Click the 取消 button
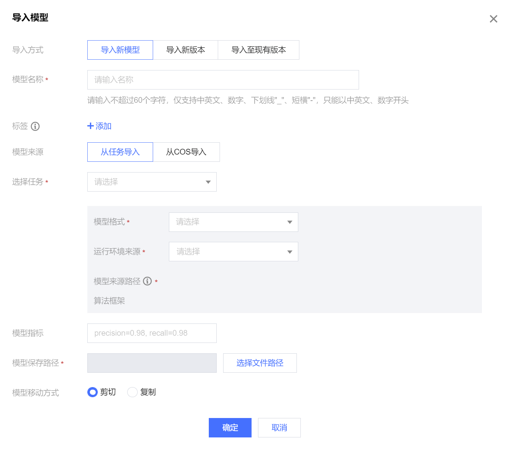The width and height of the screenshot is (506, 450). 279,428
